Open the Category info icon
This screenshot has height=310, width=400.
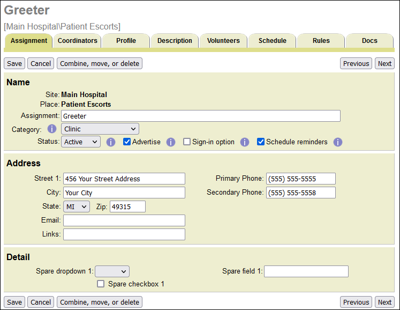click(52, 129)
